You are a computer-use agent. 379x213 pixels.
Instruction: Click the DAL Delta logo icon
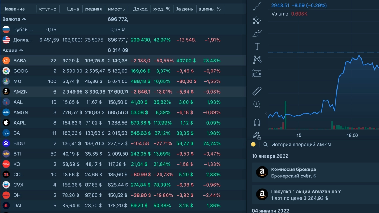6,206
